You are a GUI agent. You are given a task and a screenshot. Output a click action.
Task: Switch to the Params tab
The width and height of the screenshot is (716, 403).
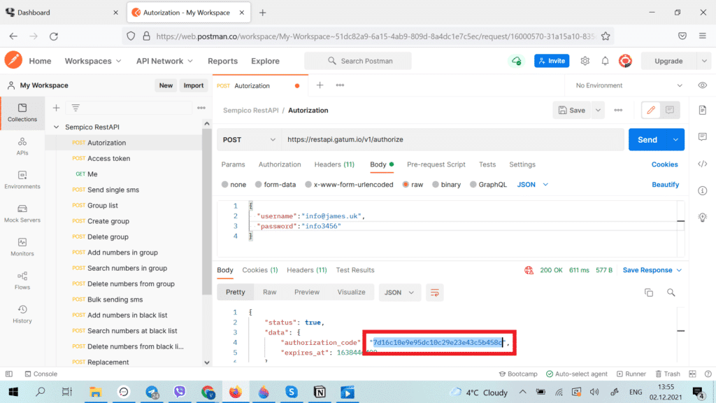click(233, 164)
